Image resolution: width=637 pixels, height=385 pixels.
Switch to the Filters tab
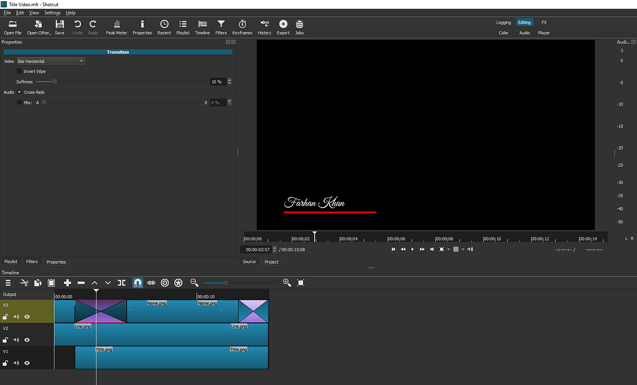click(x=32, y=261)
